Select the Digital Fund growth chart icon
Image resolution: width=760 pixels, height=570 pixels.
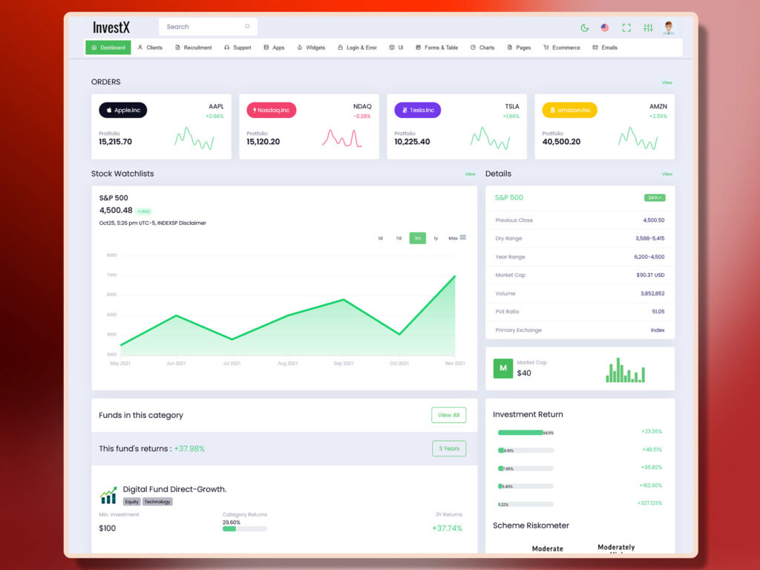tap(108, 494)
